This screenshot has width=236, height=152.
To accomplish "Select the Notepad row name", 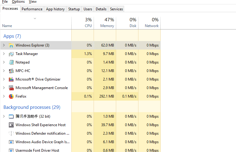I will point(23,62).
